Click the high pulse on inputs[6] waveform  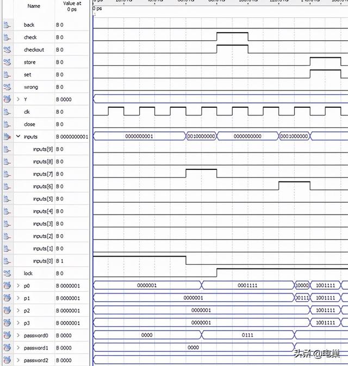click(x=294, y=186)
